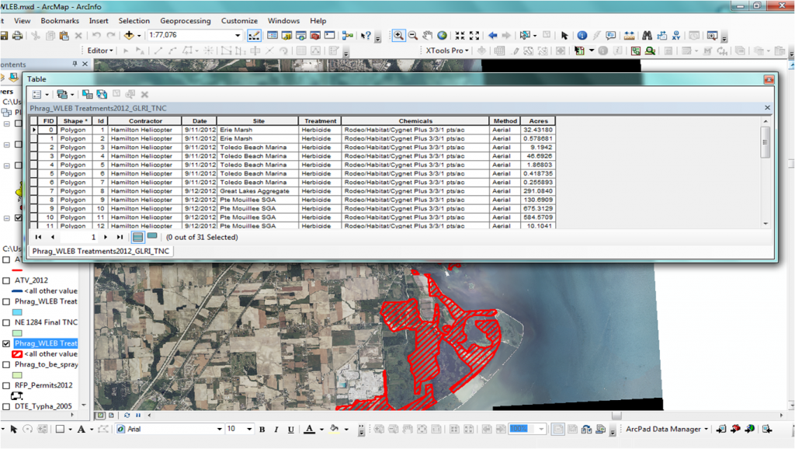Open the font color dropdown arrow

(x=321, y=430)
